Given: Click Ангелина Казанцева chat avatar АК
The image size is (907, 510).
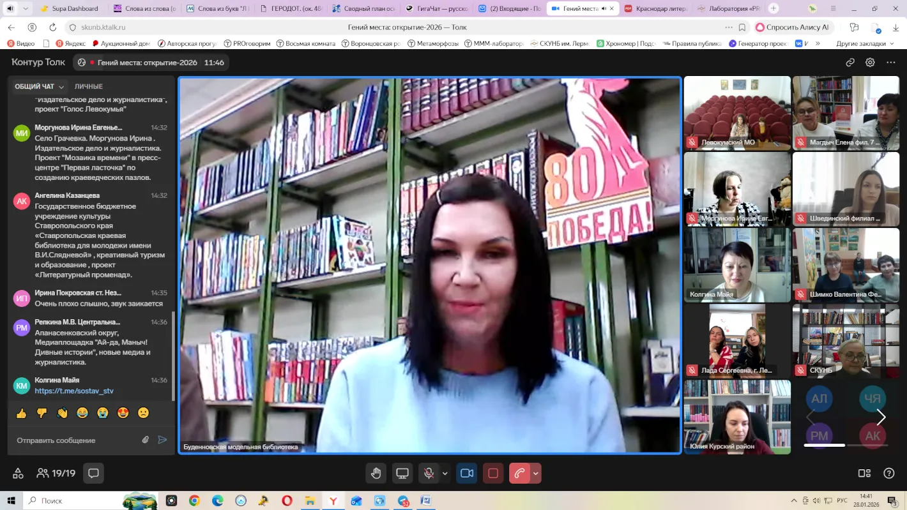Looking at the screenshot, I should [x=22, y=201].
